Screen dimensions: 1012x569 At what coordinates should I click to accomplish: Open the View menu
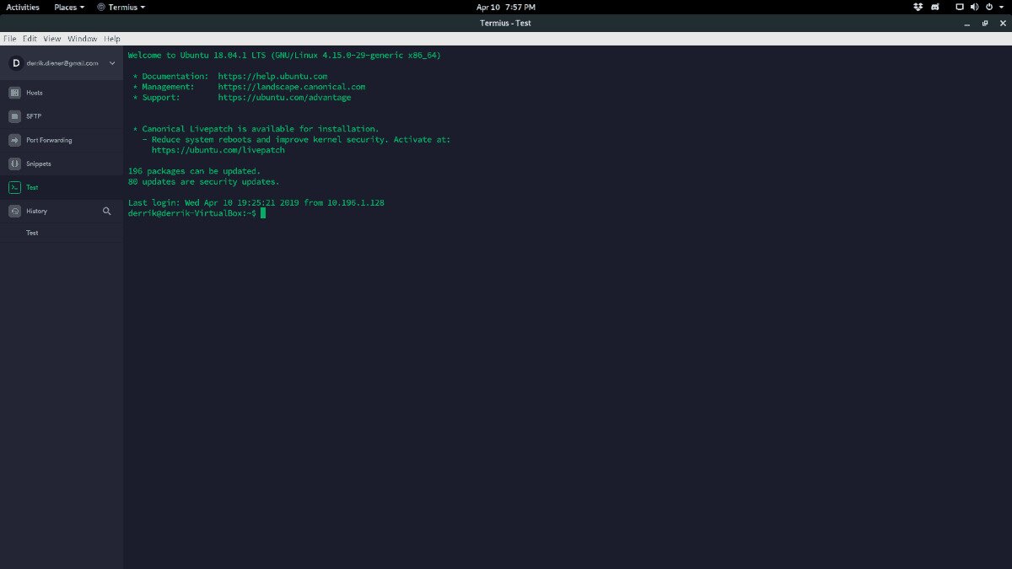[51, 38]
